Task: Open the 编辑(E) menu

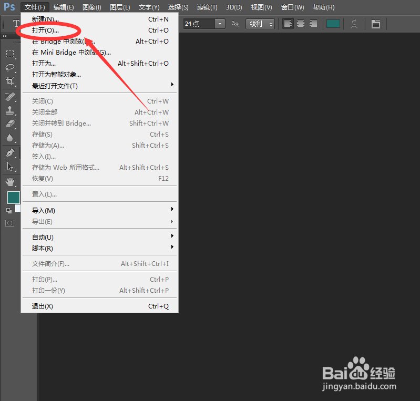Action: [x=64, y=7]
